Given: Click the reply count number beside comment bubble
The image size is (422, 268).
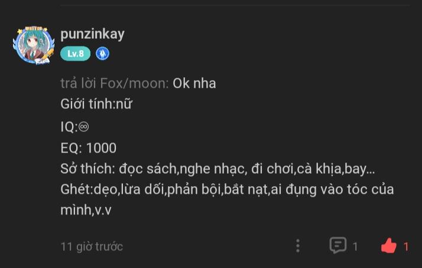Looking at the screenshot, I should coord(355,246).
